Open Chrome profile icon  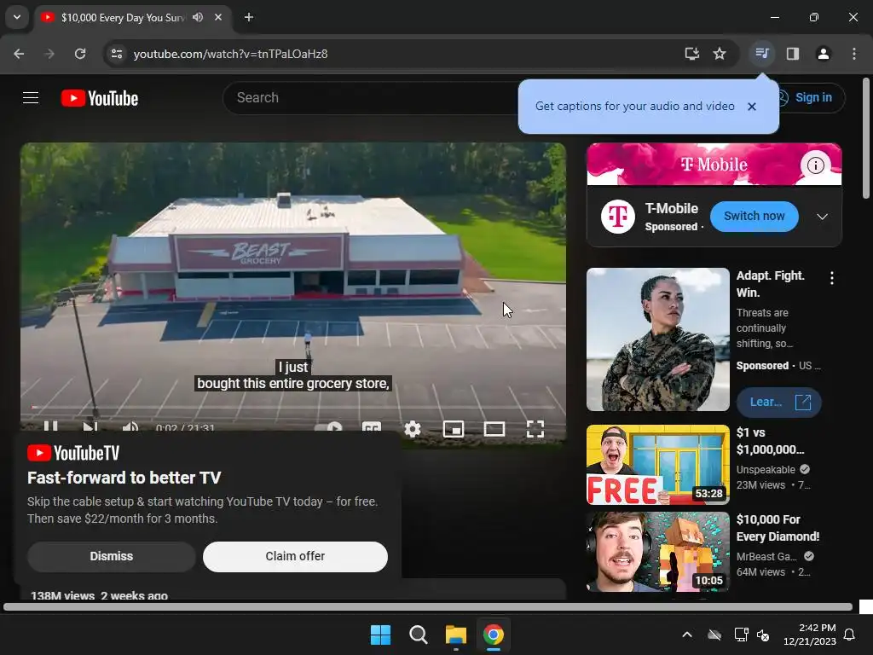(x=824, y=54)
